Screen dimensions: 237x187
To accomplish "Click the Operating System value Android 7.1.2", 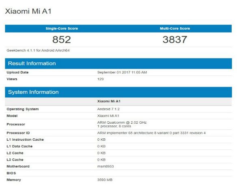I will click(x=108, y=109).
